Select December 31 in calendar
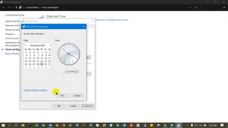Viewport: 228px width, 128px height. point(50,64)
